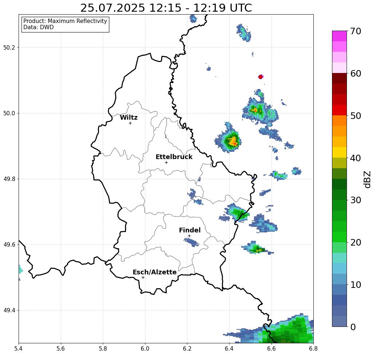Click the longitude axis label 5.8

pos(103,348)
